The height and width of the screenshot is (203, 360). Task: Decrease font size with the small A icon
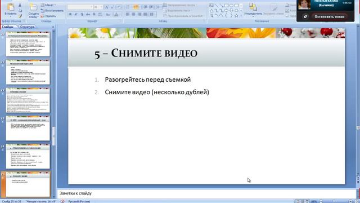pyautogui.click(x=112, y=7)
